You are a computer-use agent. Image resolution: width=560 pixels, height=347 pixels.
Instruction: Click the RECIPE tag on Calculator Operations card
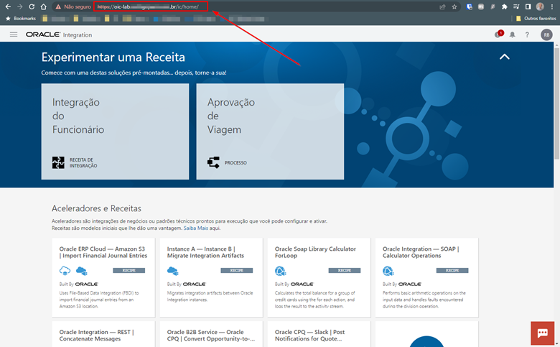click(452, 271)
